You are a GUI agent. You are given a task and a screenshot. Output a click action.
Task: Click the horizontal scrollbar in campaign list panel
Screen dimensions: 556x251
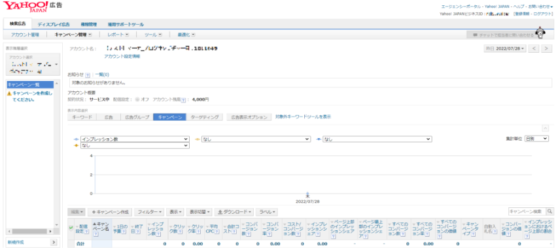tap(30, 231)
